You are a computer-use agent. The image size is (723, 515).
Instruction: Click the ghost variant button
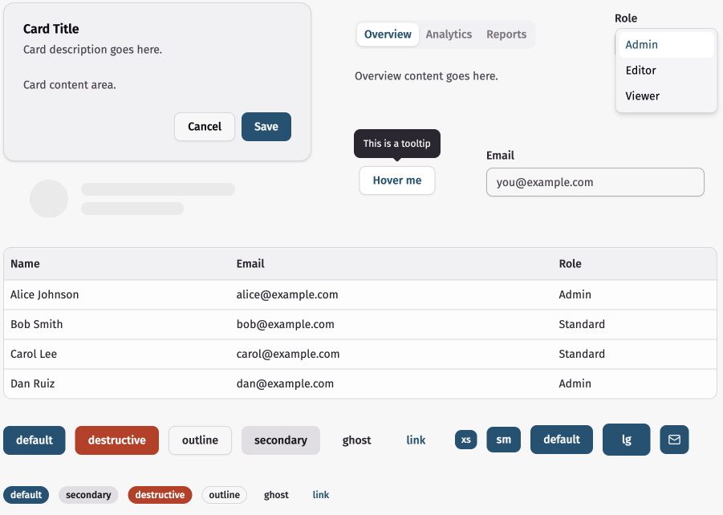click(x=356, y=440)
